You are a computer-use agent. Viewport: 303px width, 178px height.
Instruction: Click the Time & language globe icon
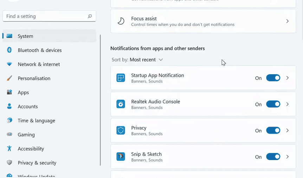9,120
